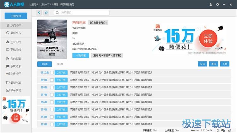Click 立即下载 for 第9集

coord(61,80)
